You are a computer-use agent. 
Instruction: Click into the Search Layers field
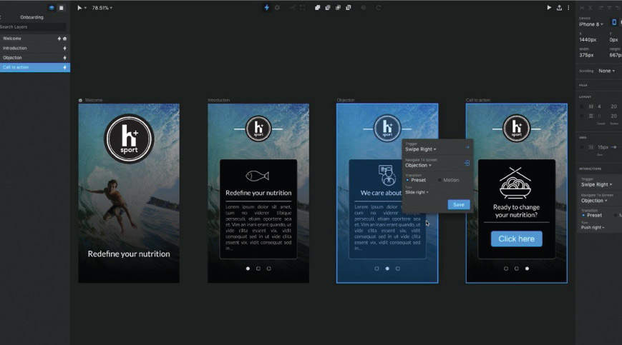tap(33, 27)
